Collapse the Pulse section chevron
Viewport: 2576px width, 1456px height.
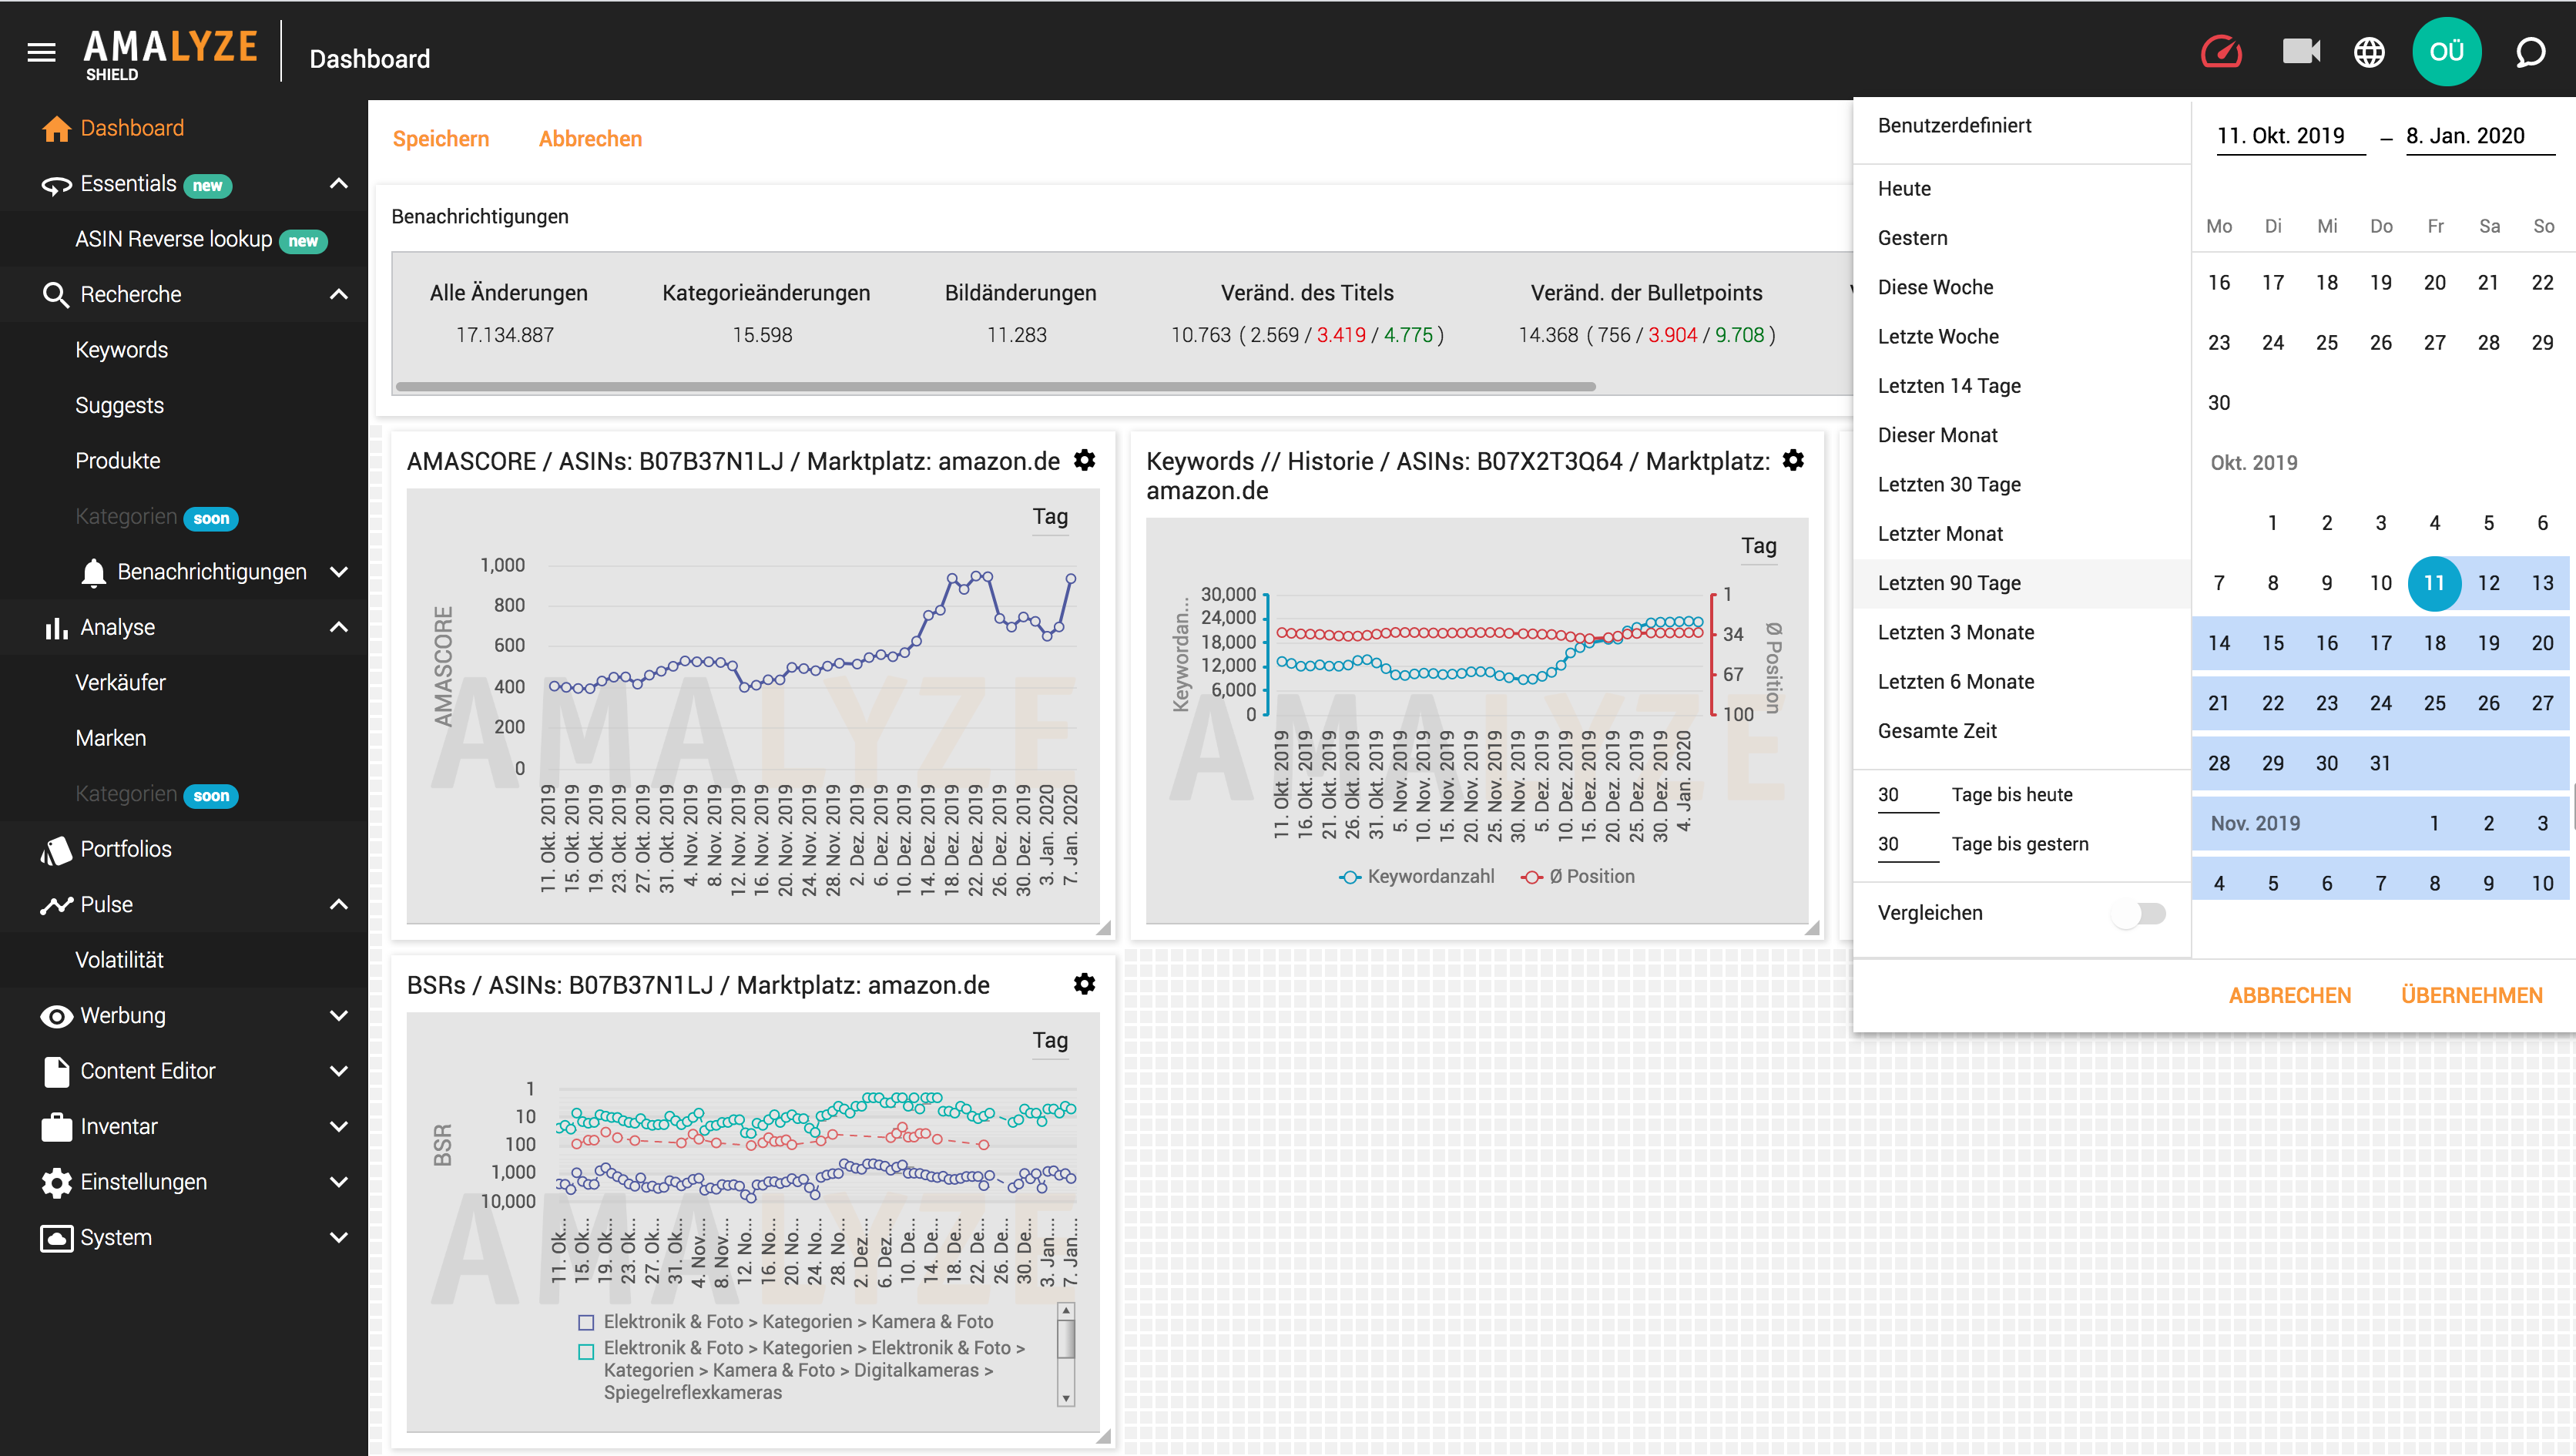coord(339,904)
